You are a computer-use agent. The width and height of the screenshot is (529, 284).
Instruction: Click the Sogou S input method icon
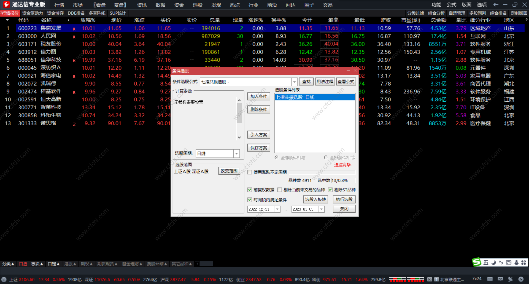(477, 262)
